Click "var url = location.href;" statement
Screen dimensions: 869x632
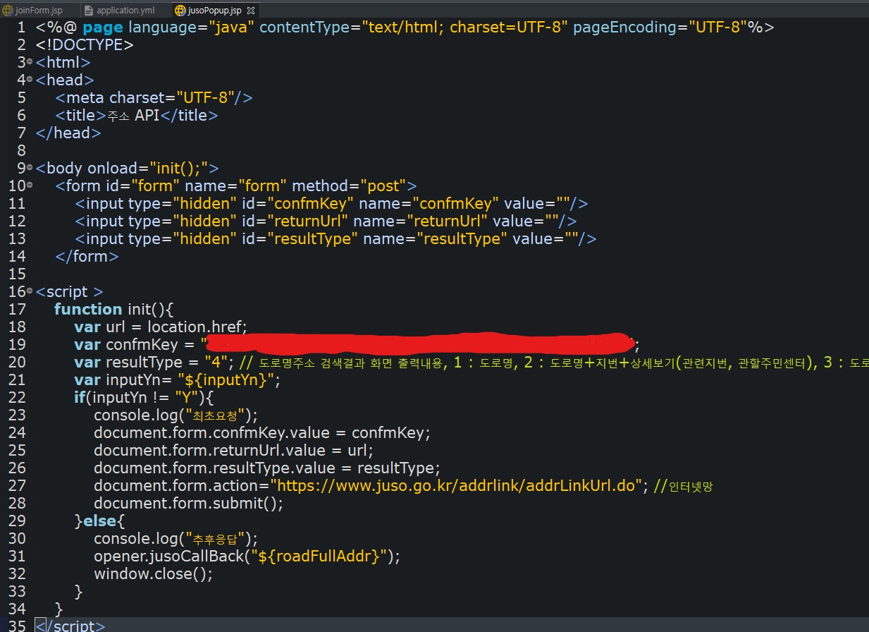point(161,327)
